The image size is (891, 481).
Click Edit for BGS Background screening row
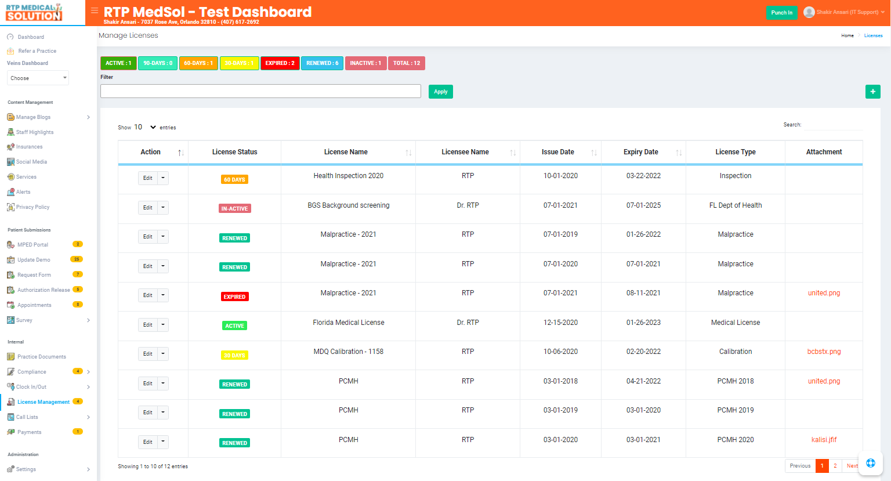click(x=148, y=208)
